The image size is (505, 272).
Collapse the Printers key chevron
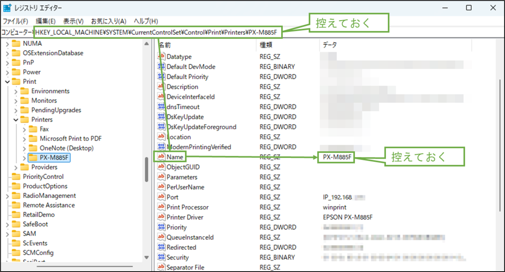pyautogui.click(x=16, y=120)
